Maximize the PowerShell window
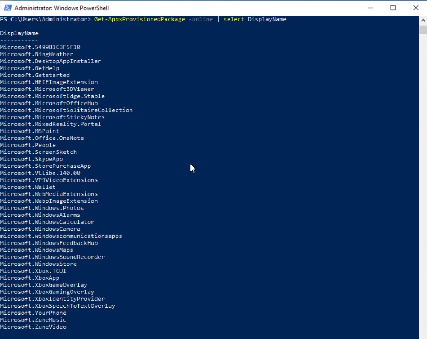Viewport: 427px width, 339px height. point(393,8)
